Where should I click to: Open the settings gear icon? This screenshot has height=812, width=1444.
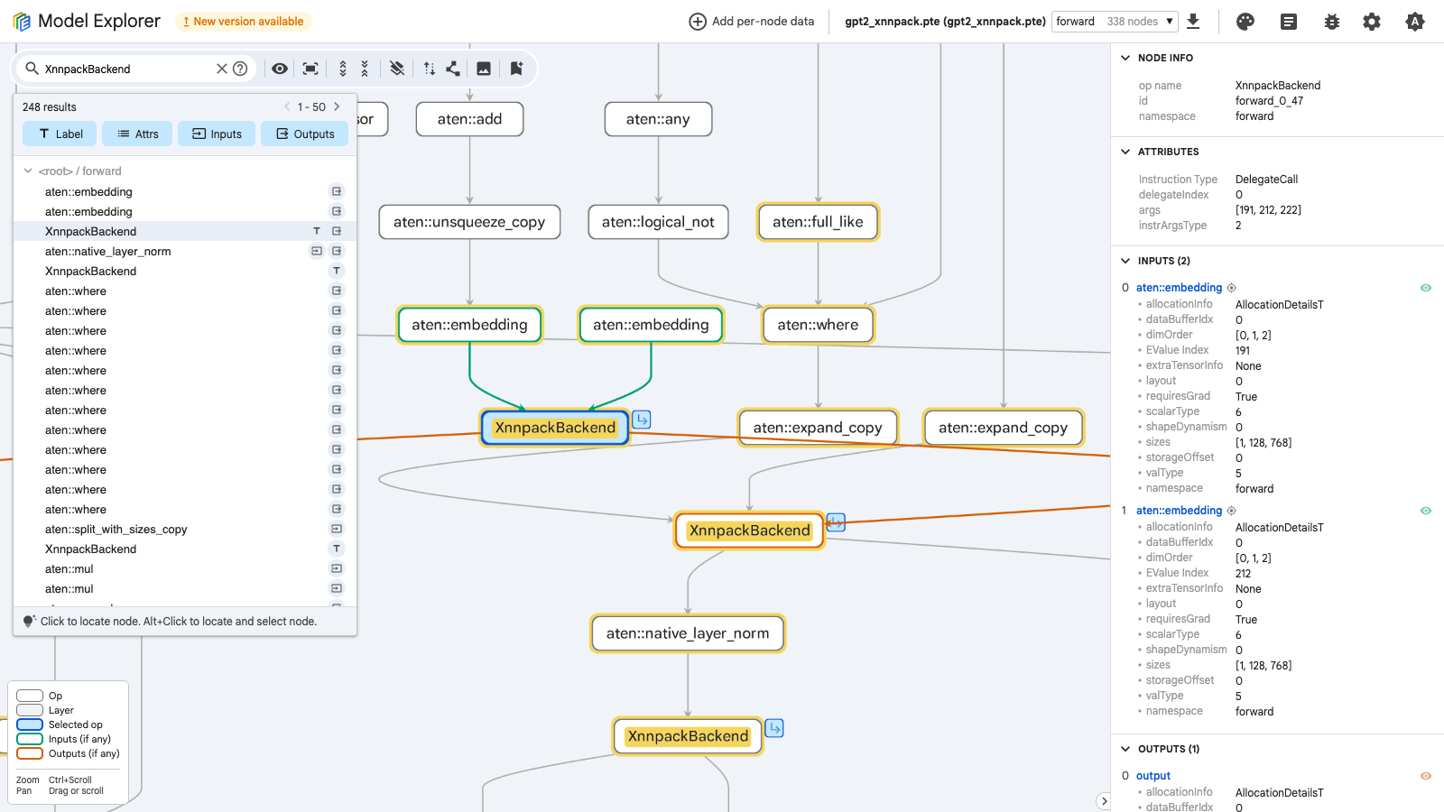[1372, 22]
